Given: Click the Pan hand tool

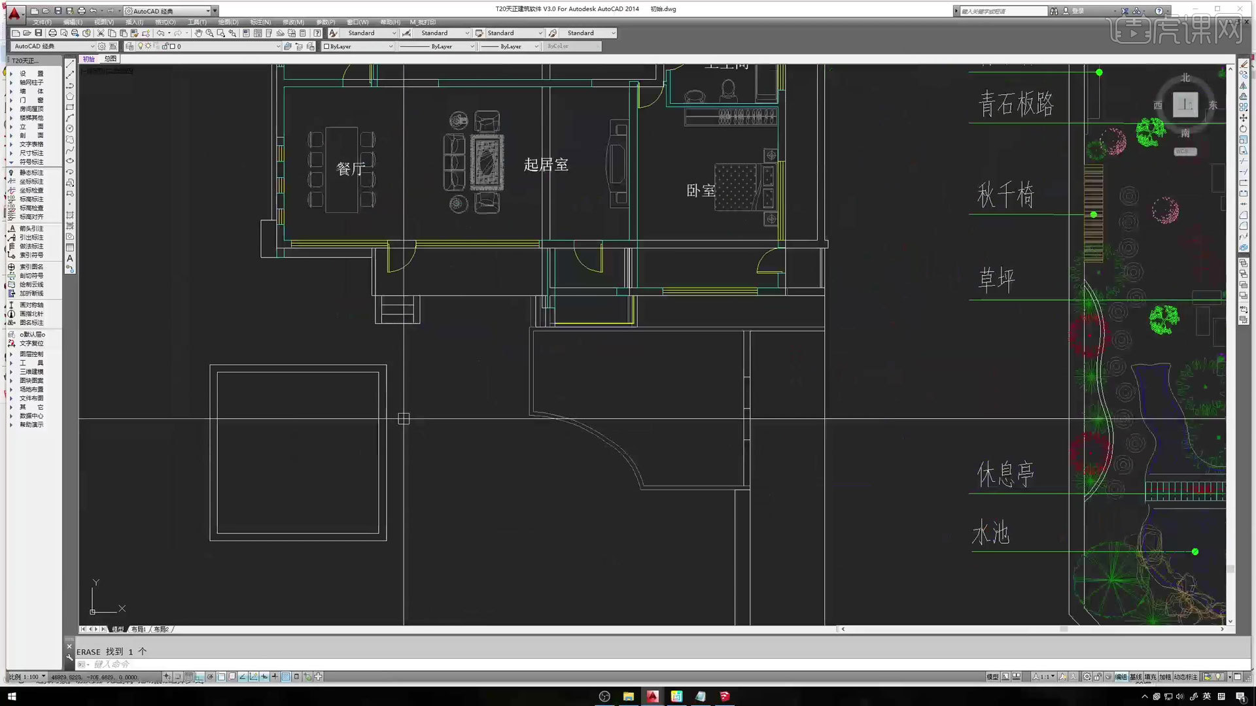Looking at the screenshot, I should coord(198,33).
